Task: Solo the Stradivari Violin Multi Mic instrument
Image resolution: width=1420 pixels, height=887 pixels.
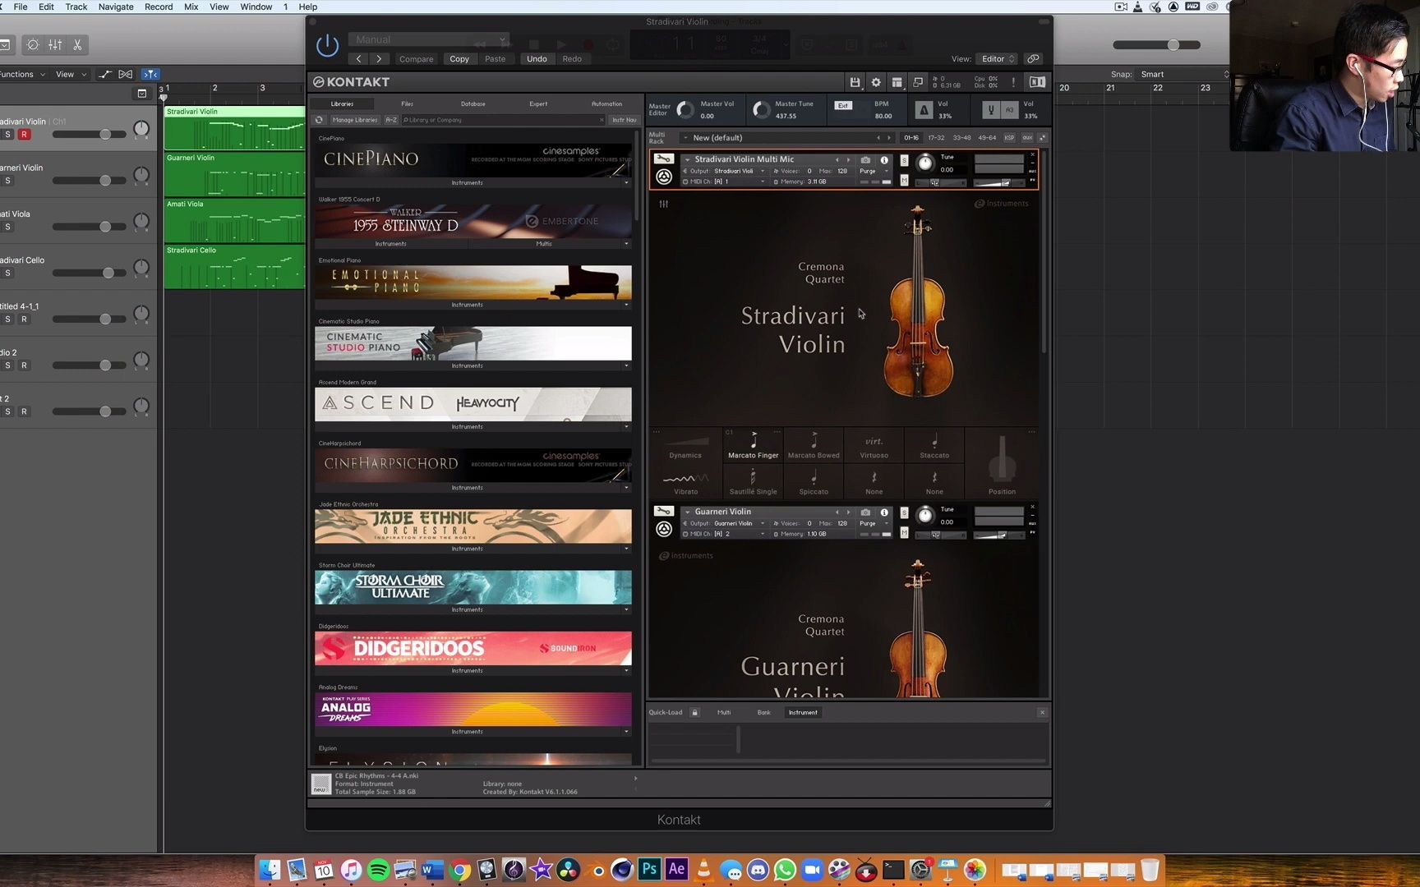Action: pos(904,160)
